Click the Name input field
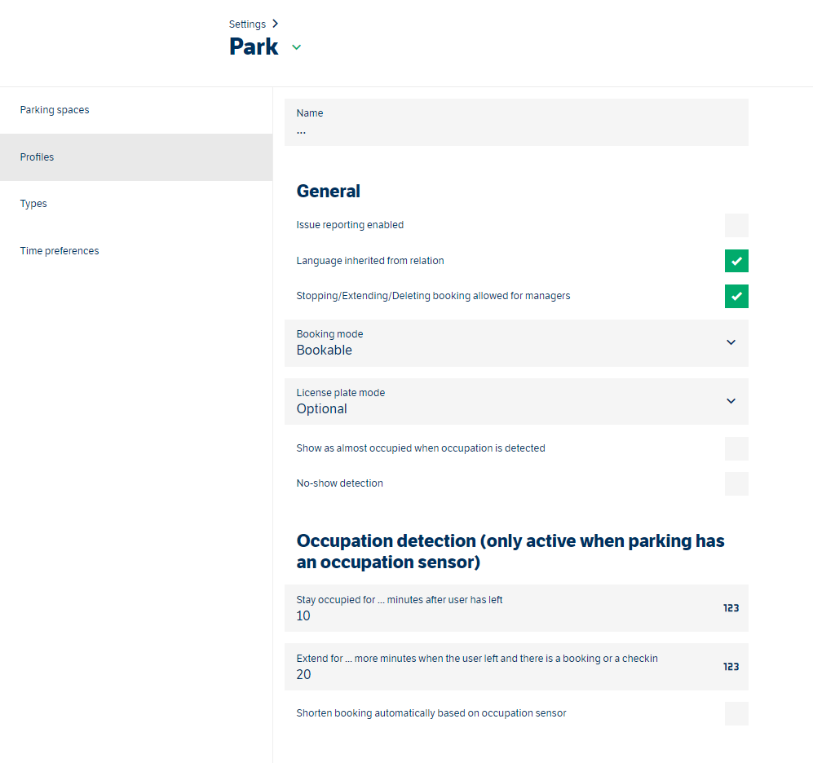Image resolution: width=813 pixels, height=763 pixels. pos(516,122)
